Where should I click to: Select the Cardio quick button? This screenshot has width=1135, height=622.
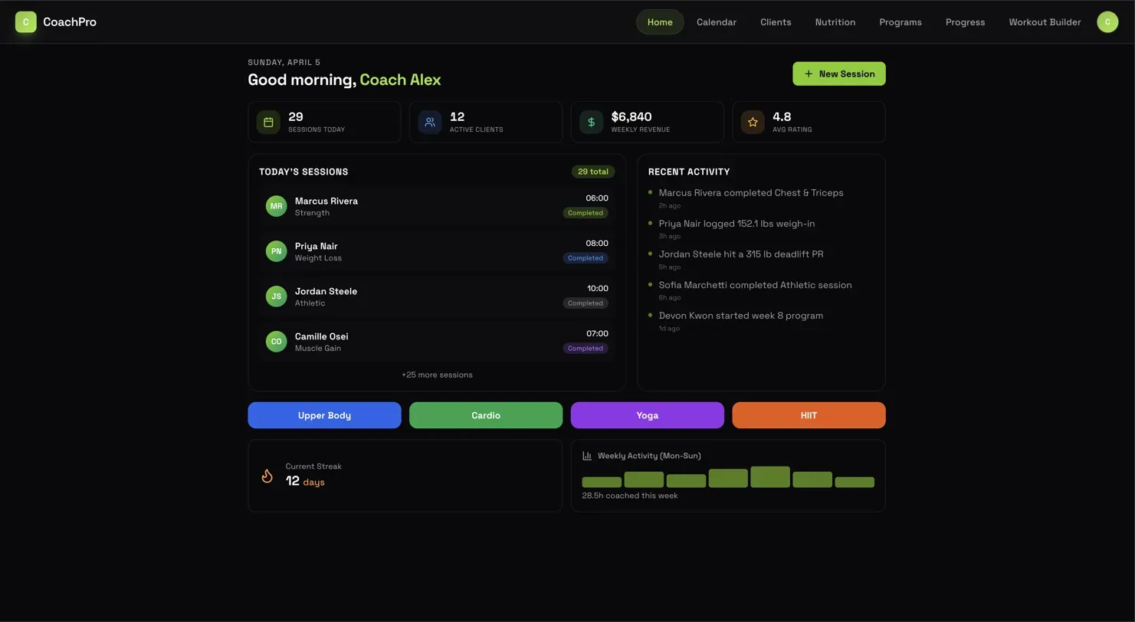pos(486,415)
